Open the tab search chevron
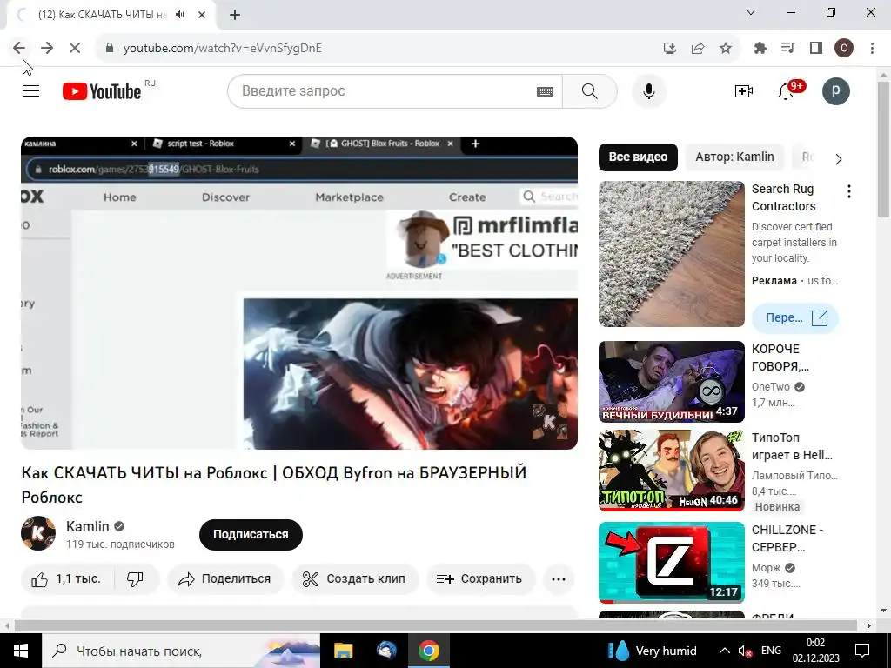Screen dimensions: 891x668 point(751,12)
